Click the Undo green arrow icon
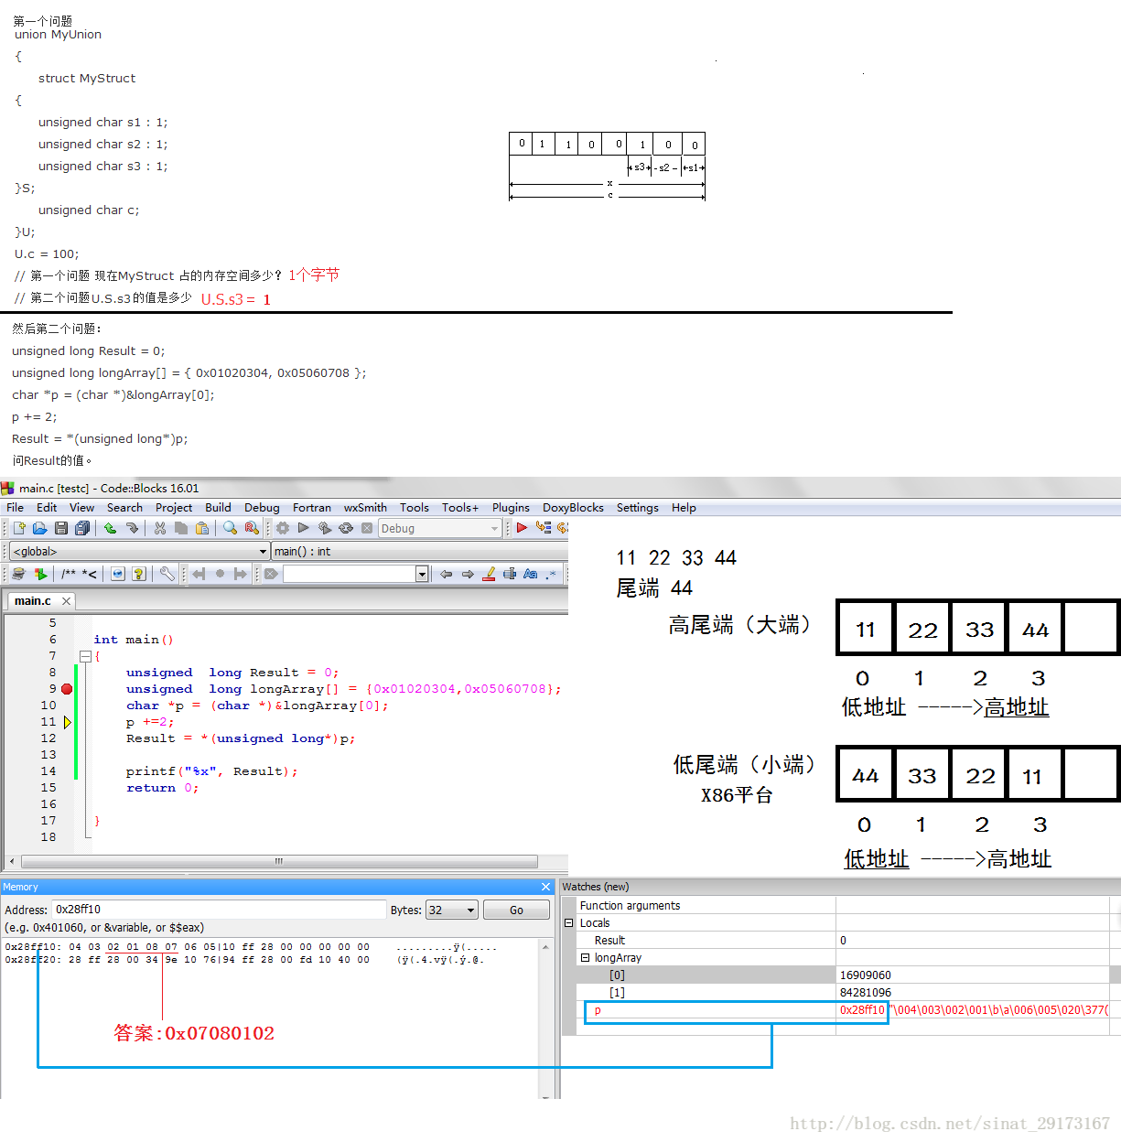The image size is (1121, 1142). [x=111, y=528]
